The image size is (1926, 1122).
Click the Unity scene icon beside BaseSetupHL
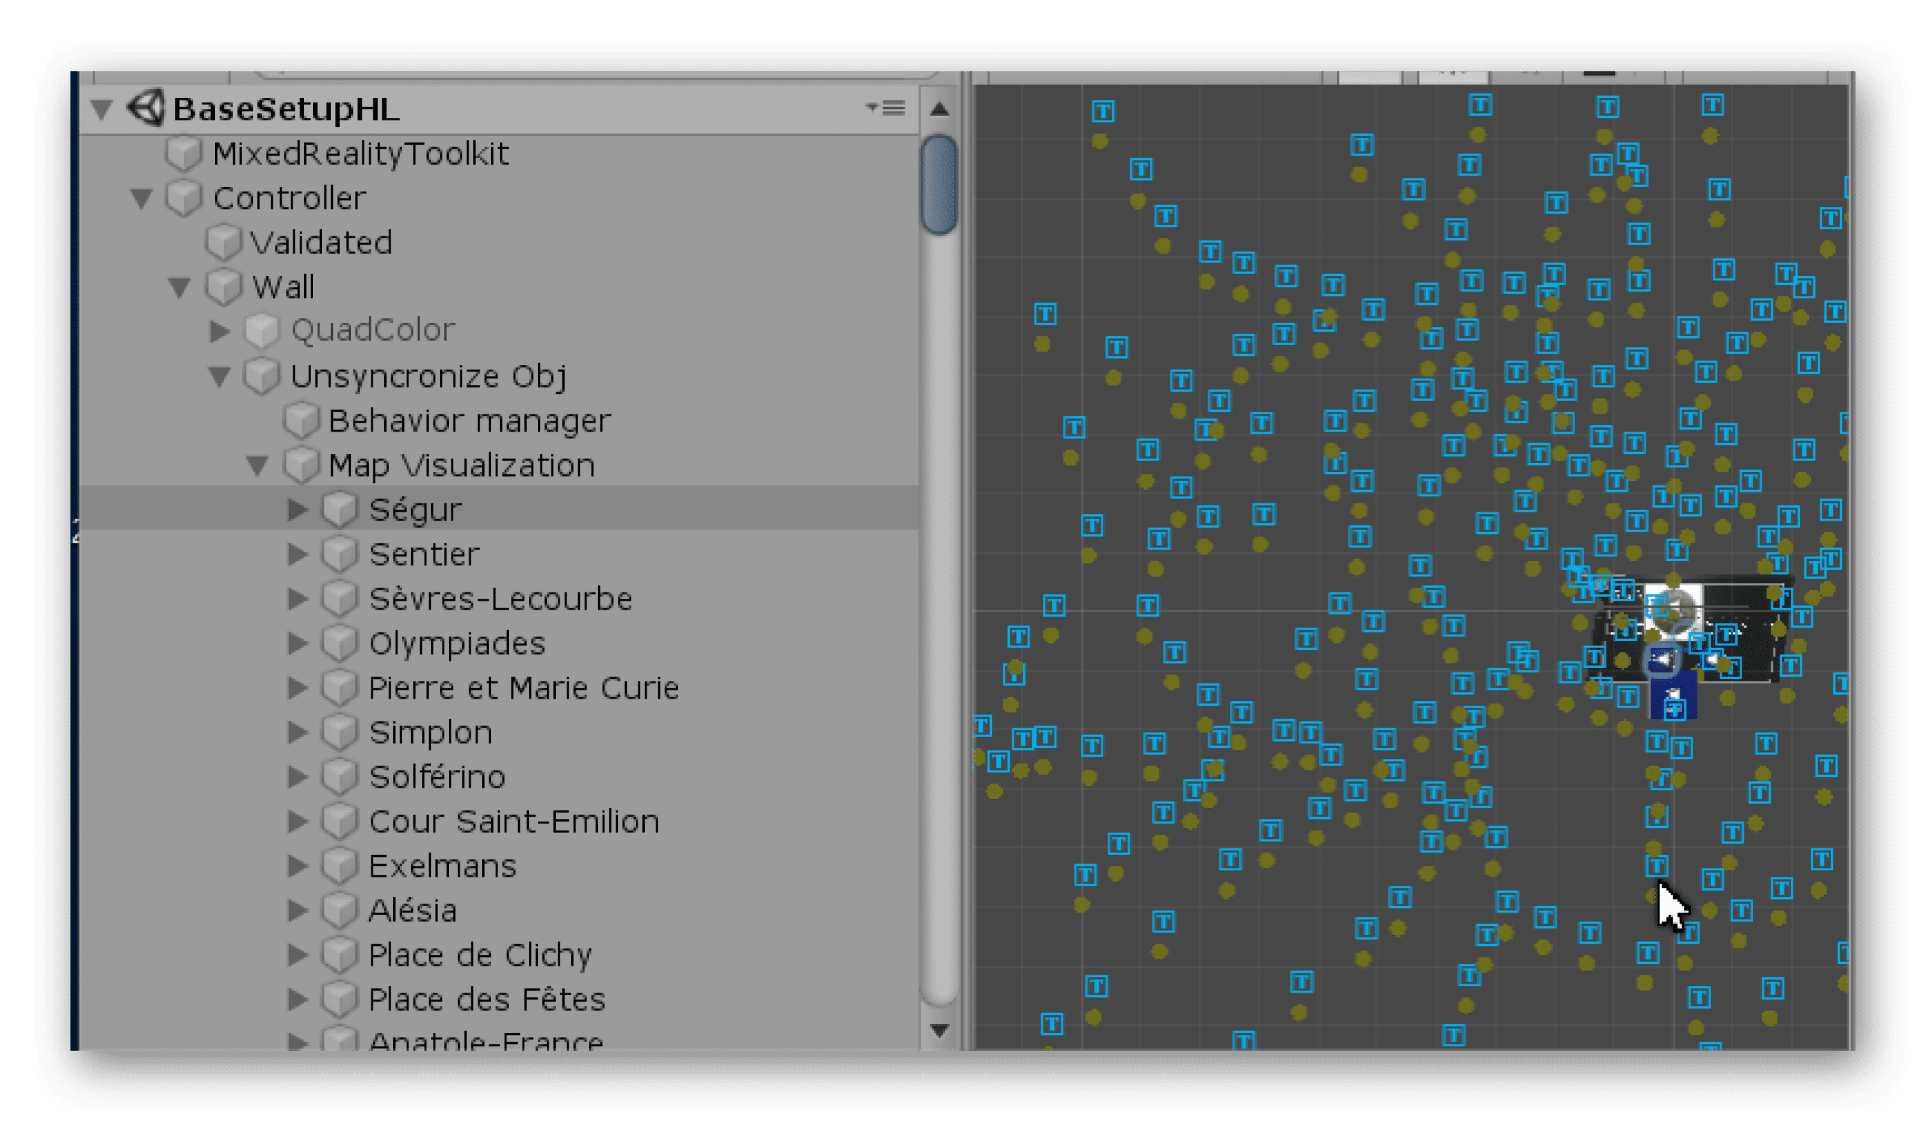tap(146, 108)
